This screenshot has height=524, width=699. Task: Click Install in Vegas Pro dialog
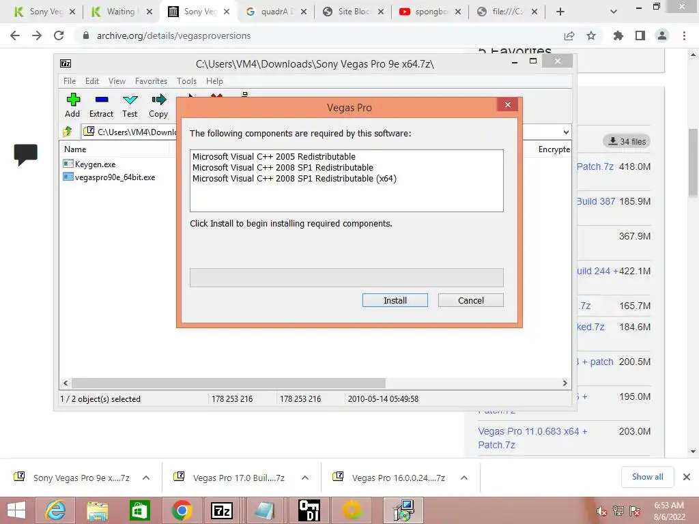395,300
